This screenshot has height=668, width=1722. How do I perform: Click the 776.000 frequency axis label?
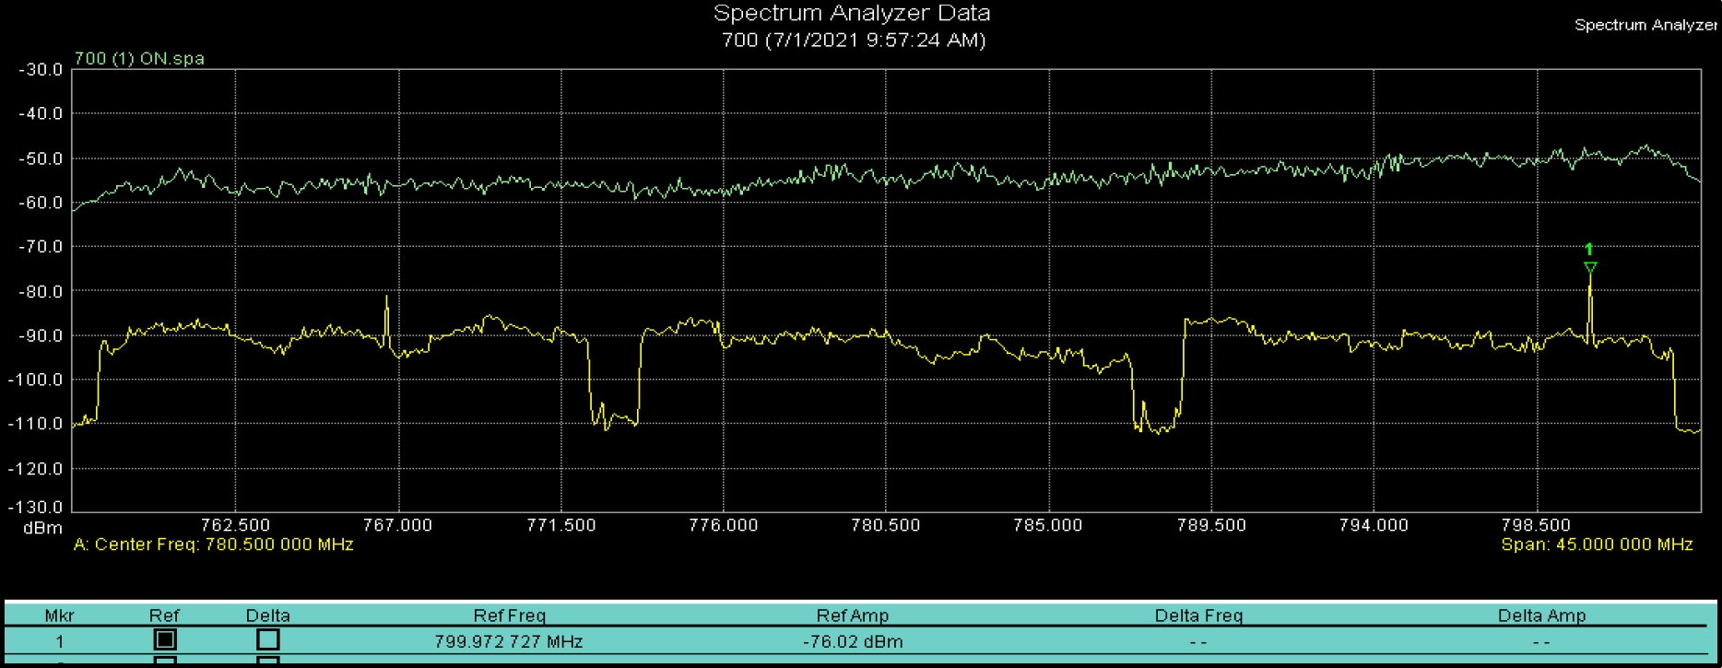pos(724,525)
